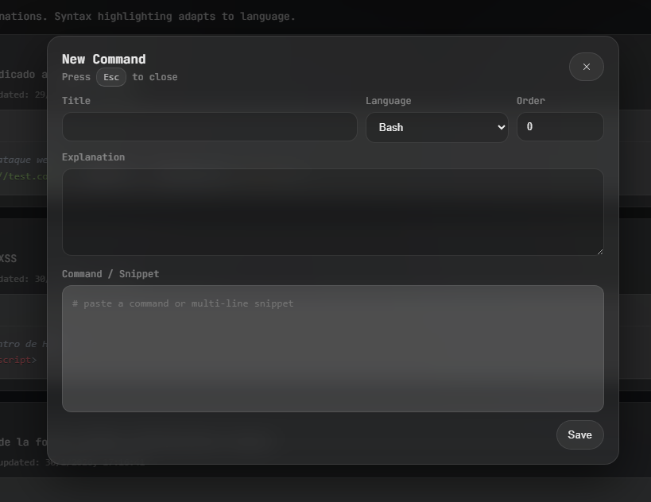
Task: Click the Command / Snippet label
Action: [110, 274]
